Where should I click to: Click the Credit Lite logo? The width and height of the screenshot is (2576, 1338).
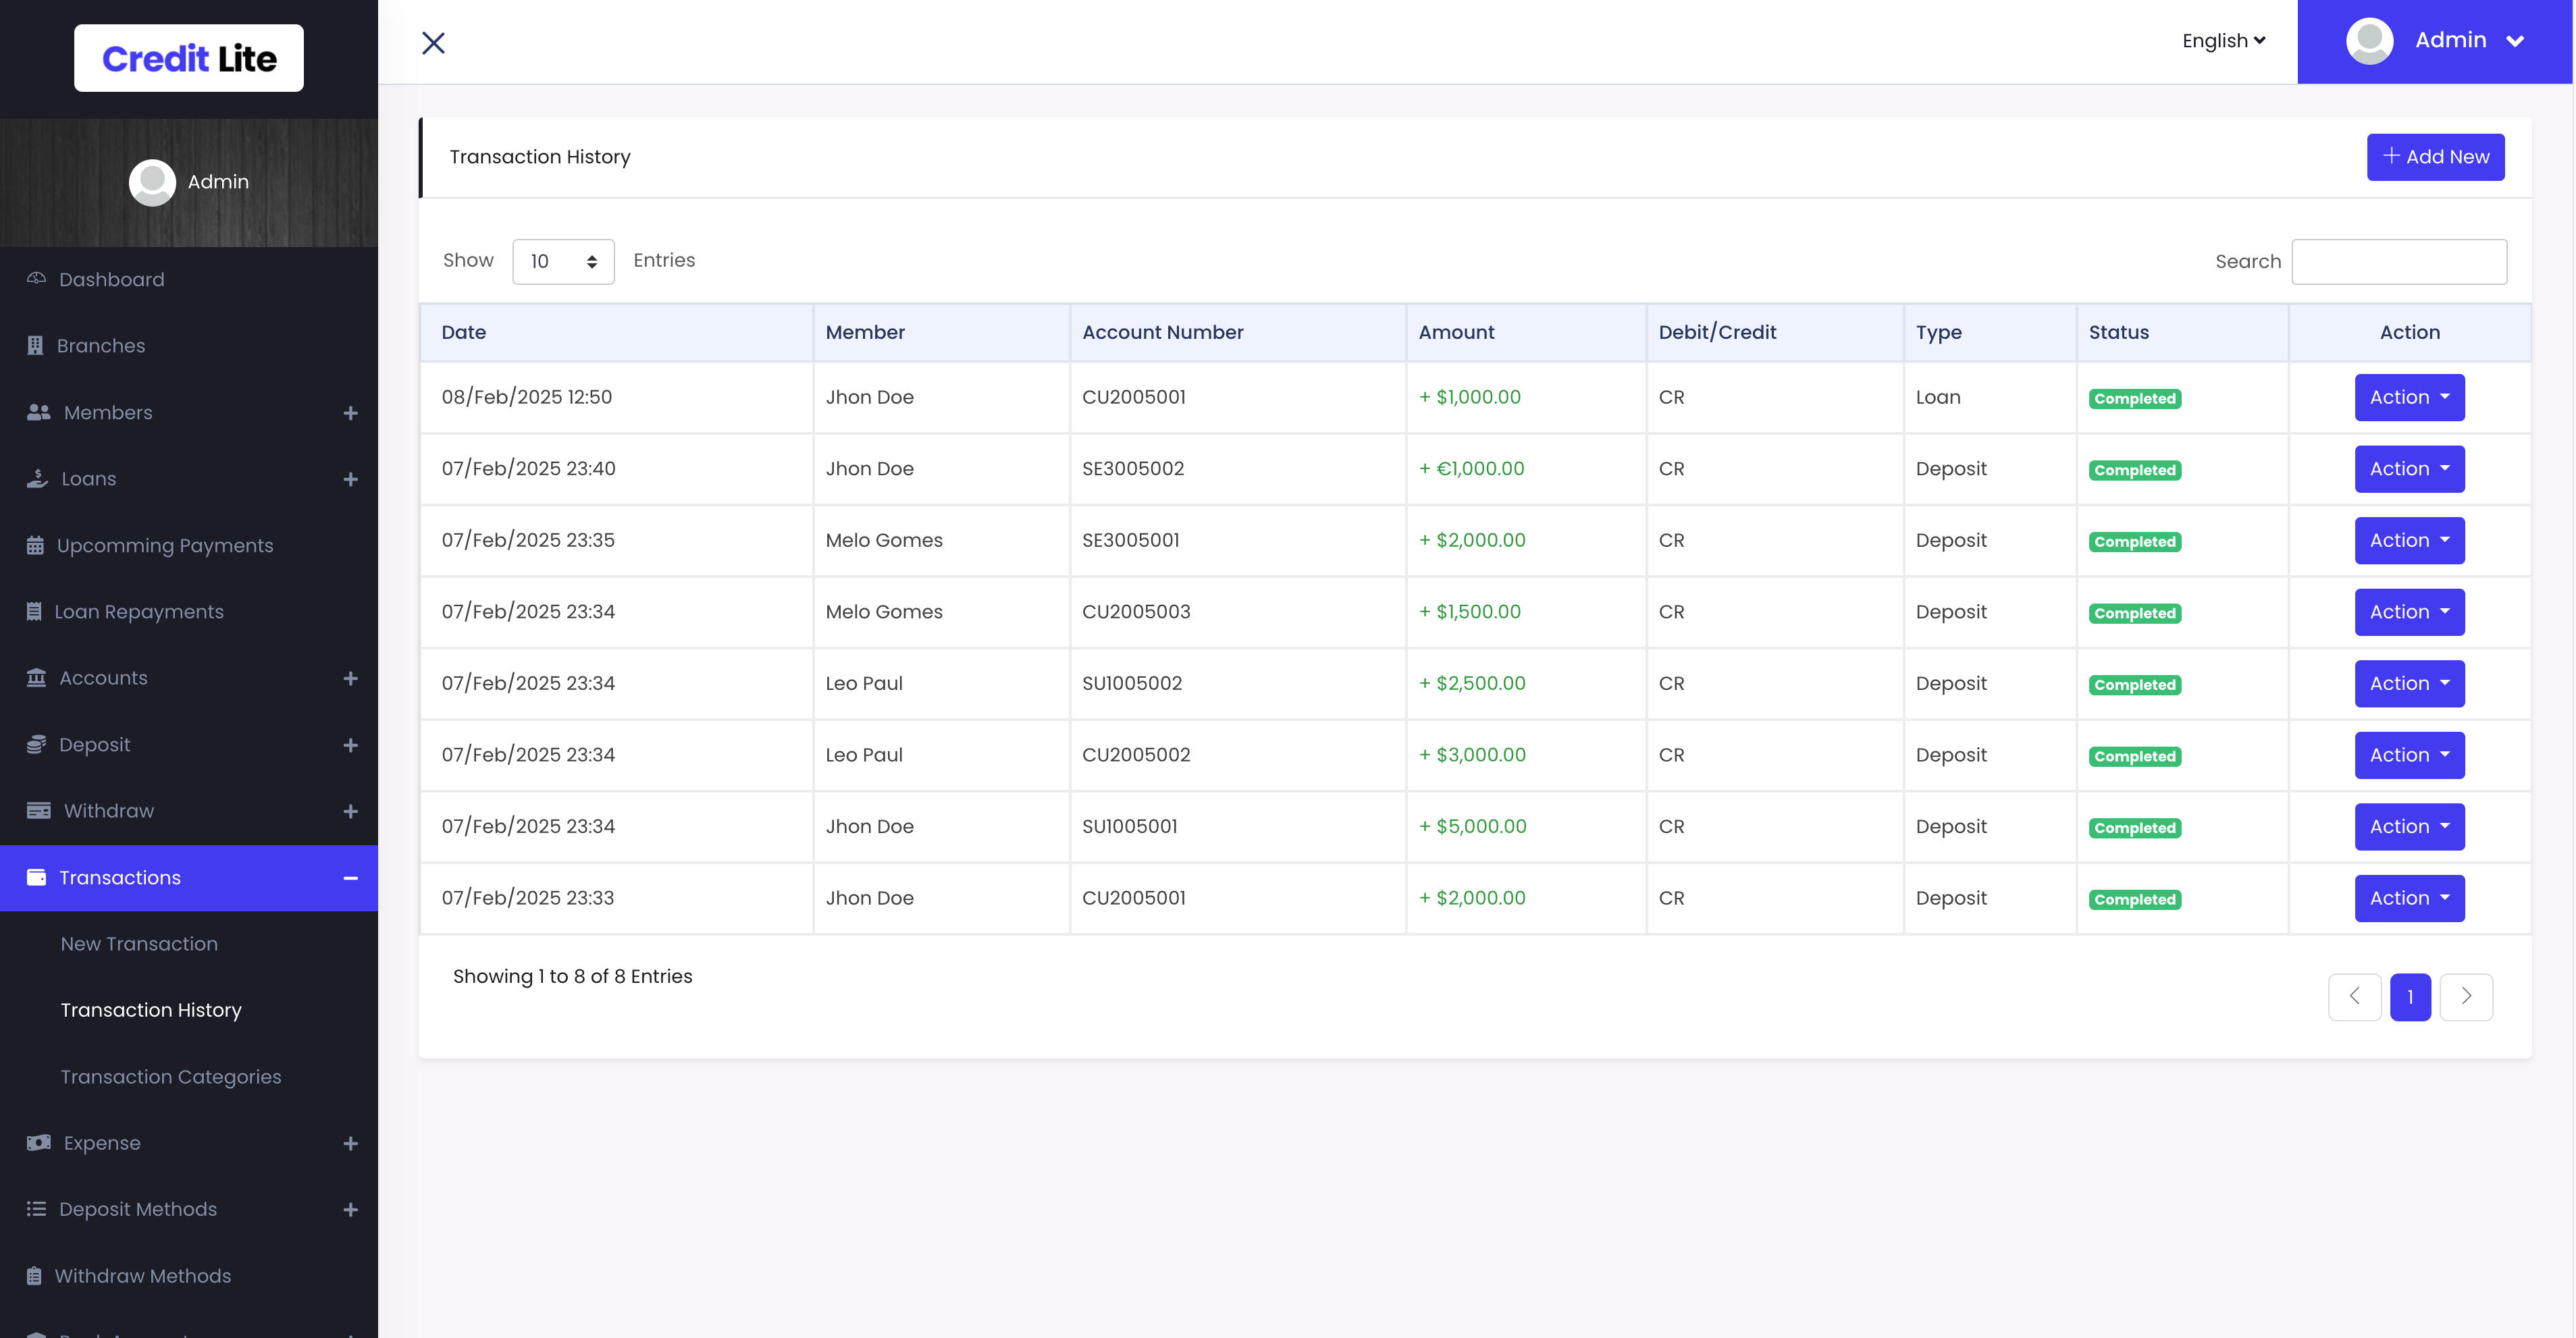point(189,58)
